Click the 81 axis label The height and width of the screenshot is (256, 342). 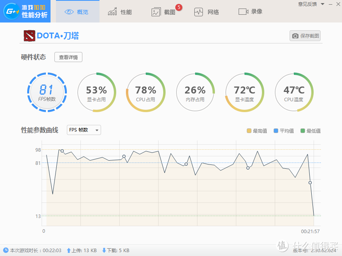(38, 163)
